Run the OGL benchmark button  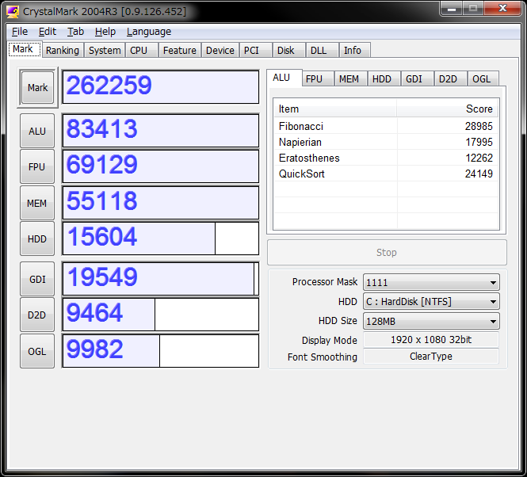coord(37,351)
